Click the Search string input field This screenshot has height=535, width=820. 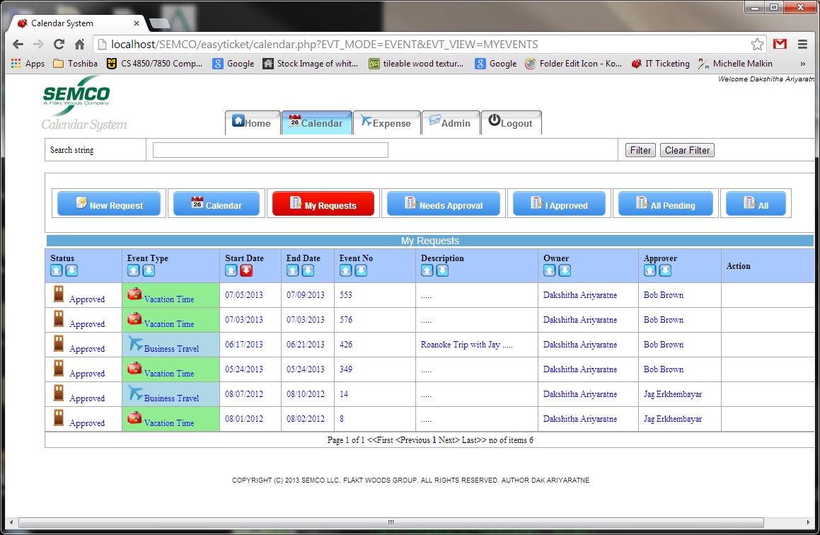coord(270,150)
